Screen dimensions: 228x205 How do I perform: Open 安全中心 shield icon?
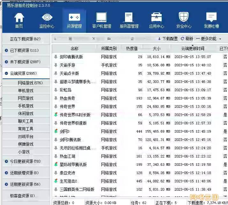[x=184, y=18]
